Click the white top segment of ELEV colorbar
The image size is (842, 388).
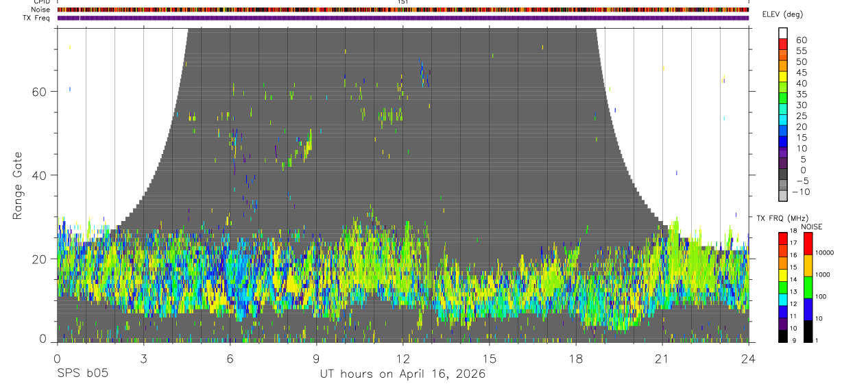[783, 34]
